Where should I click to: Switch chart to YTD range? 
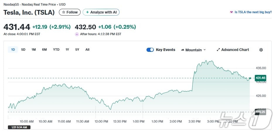coord(56,50)
